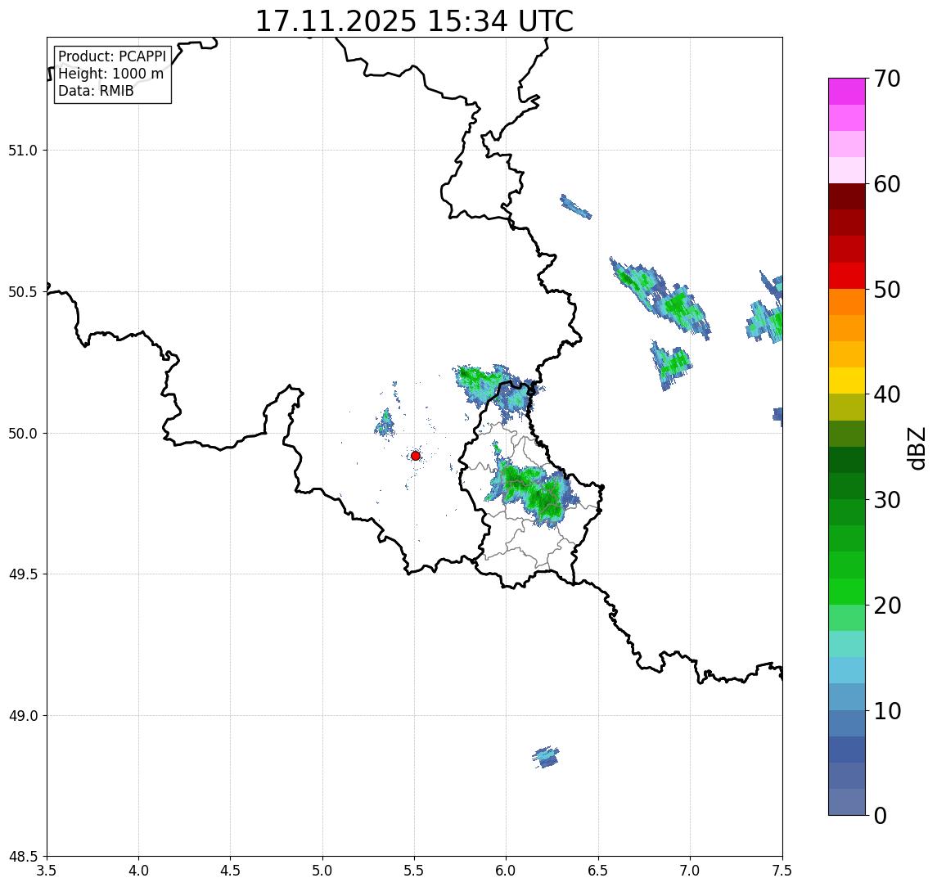Click the longitude axis label 4.5
The height and width of the screenshot is (887, 937).
tap(231, 871)
